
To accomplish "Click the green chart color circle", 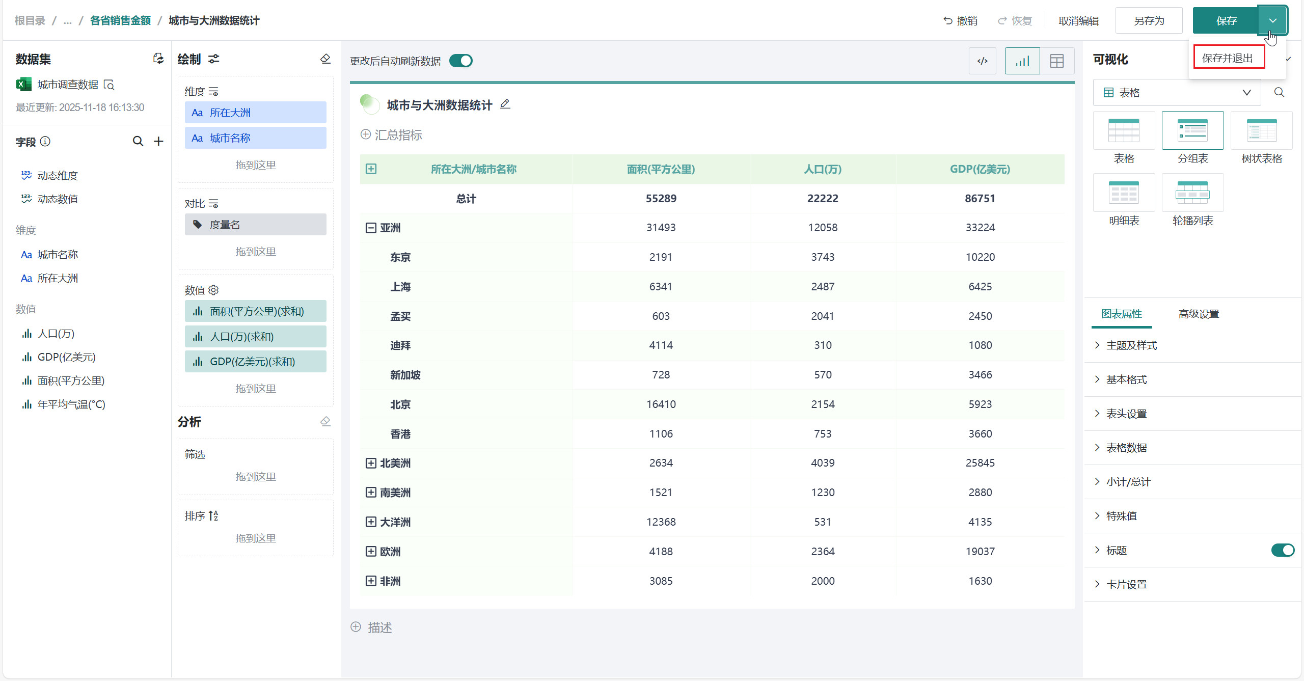I will 369,104.
